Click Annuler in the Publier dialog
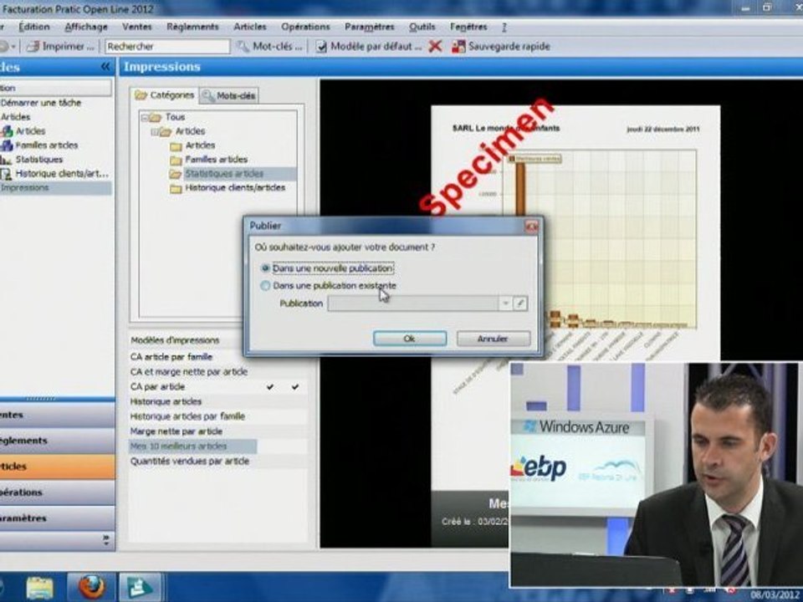This screenshot has width=803, height=602. click(494, 339)
